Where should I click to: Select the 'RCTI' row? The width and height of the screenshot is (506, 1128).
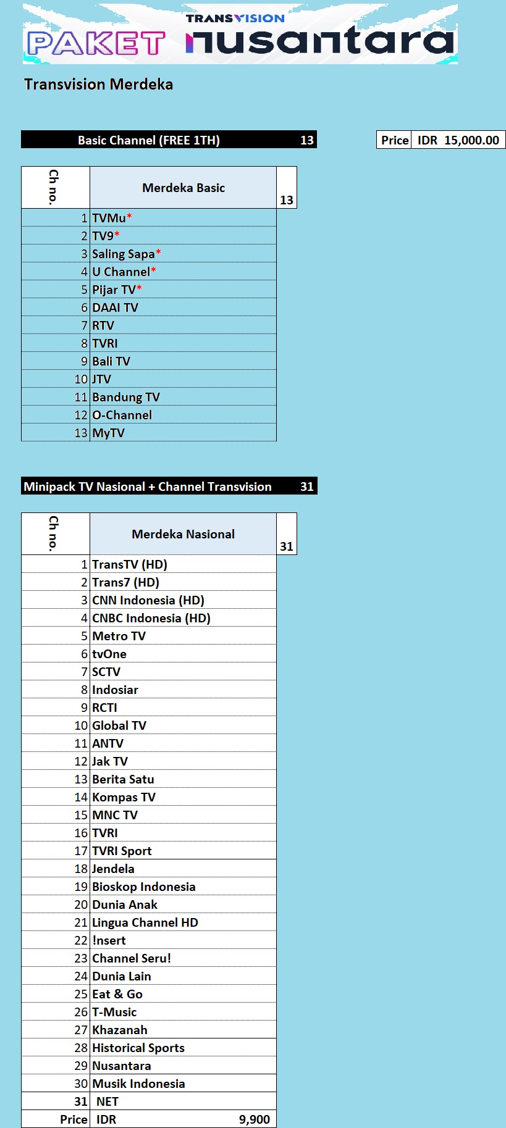(149, 707)
